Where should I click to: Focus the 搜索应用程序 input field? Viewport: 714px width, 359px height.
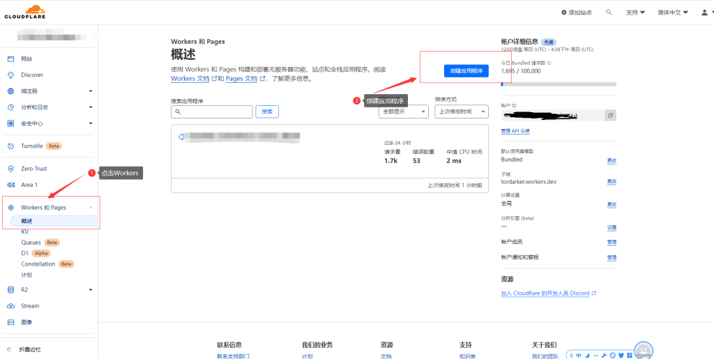point(212,112)
